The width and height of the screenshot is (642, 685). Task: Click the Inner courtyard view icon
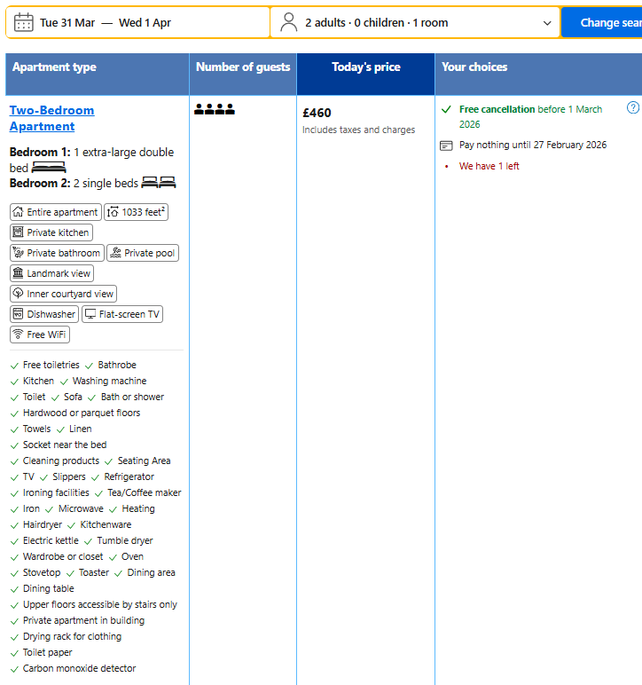click(18, 293)
